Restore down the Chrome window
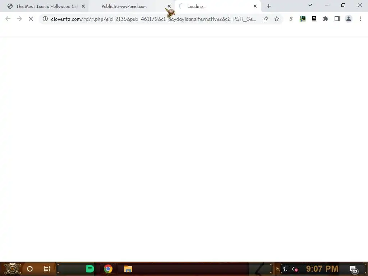This screenshot has width=368, height=276. click(x=343, y=5)
